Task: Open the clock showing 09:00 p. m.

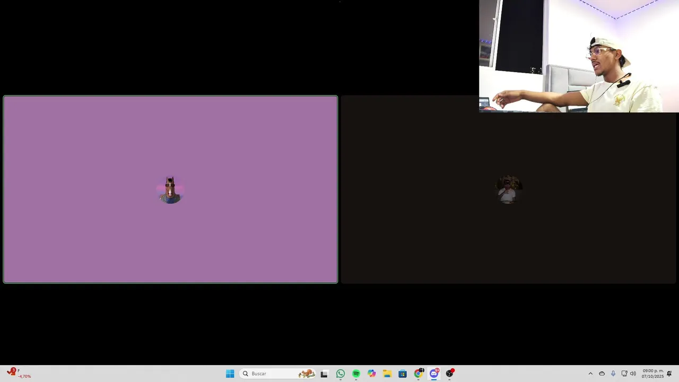Action: pos(652,374)
